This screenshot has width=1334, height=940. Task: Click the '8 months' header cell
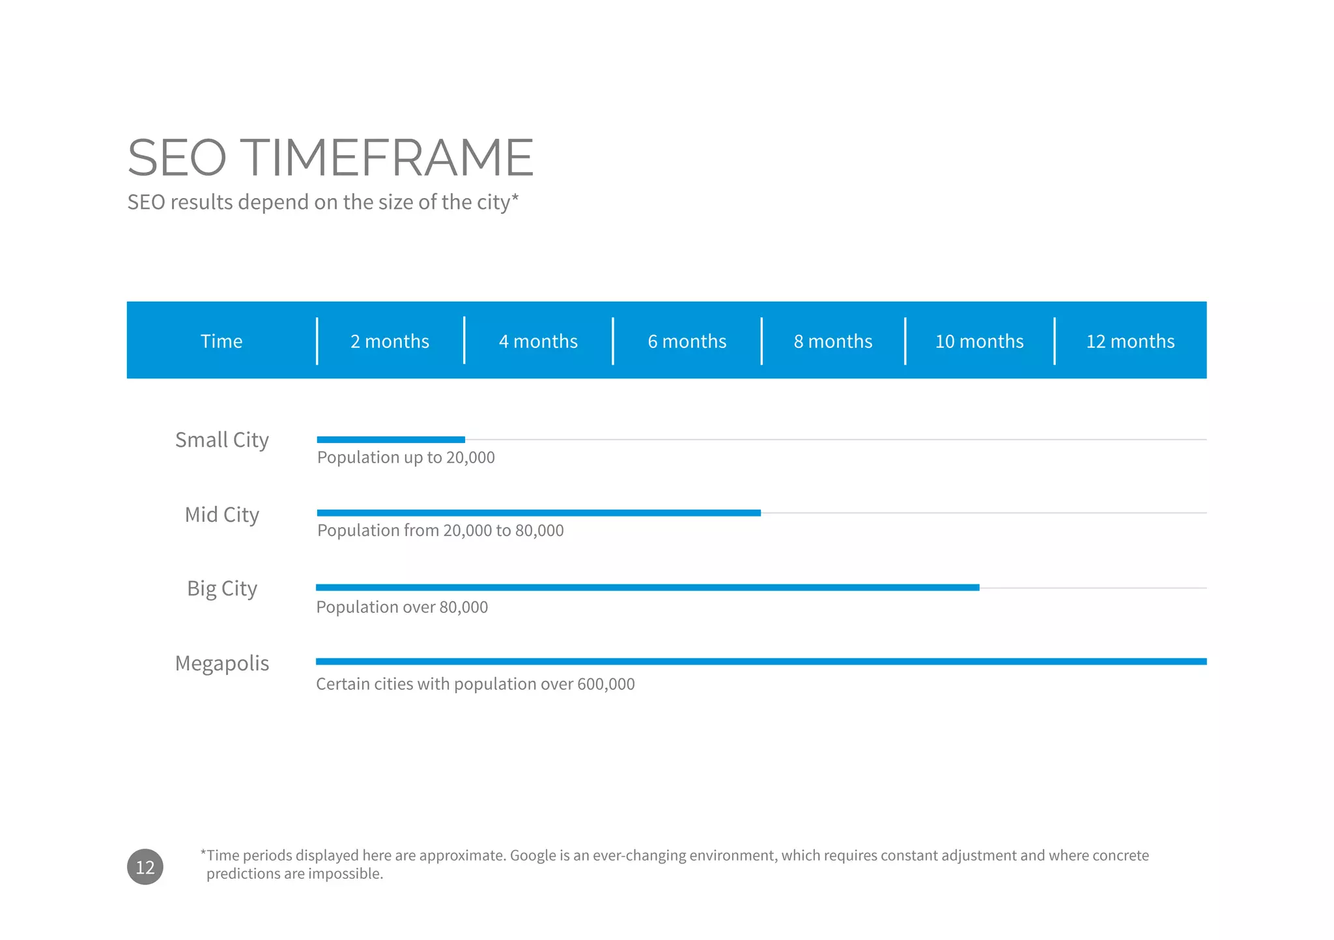click(x=833, y=341)
